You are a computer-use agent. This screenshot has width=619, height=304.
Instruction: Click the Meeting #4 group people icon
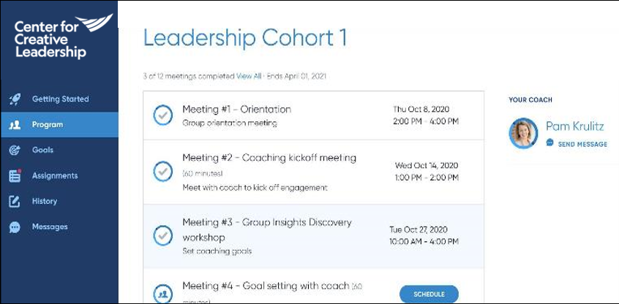click(162, 294)
